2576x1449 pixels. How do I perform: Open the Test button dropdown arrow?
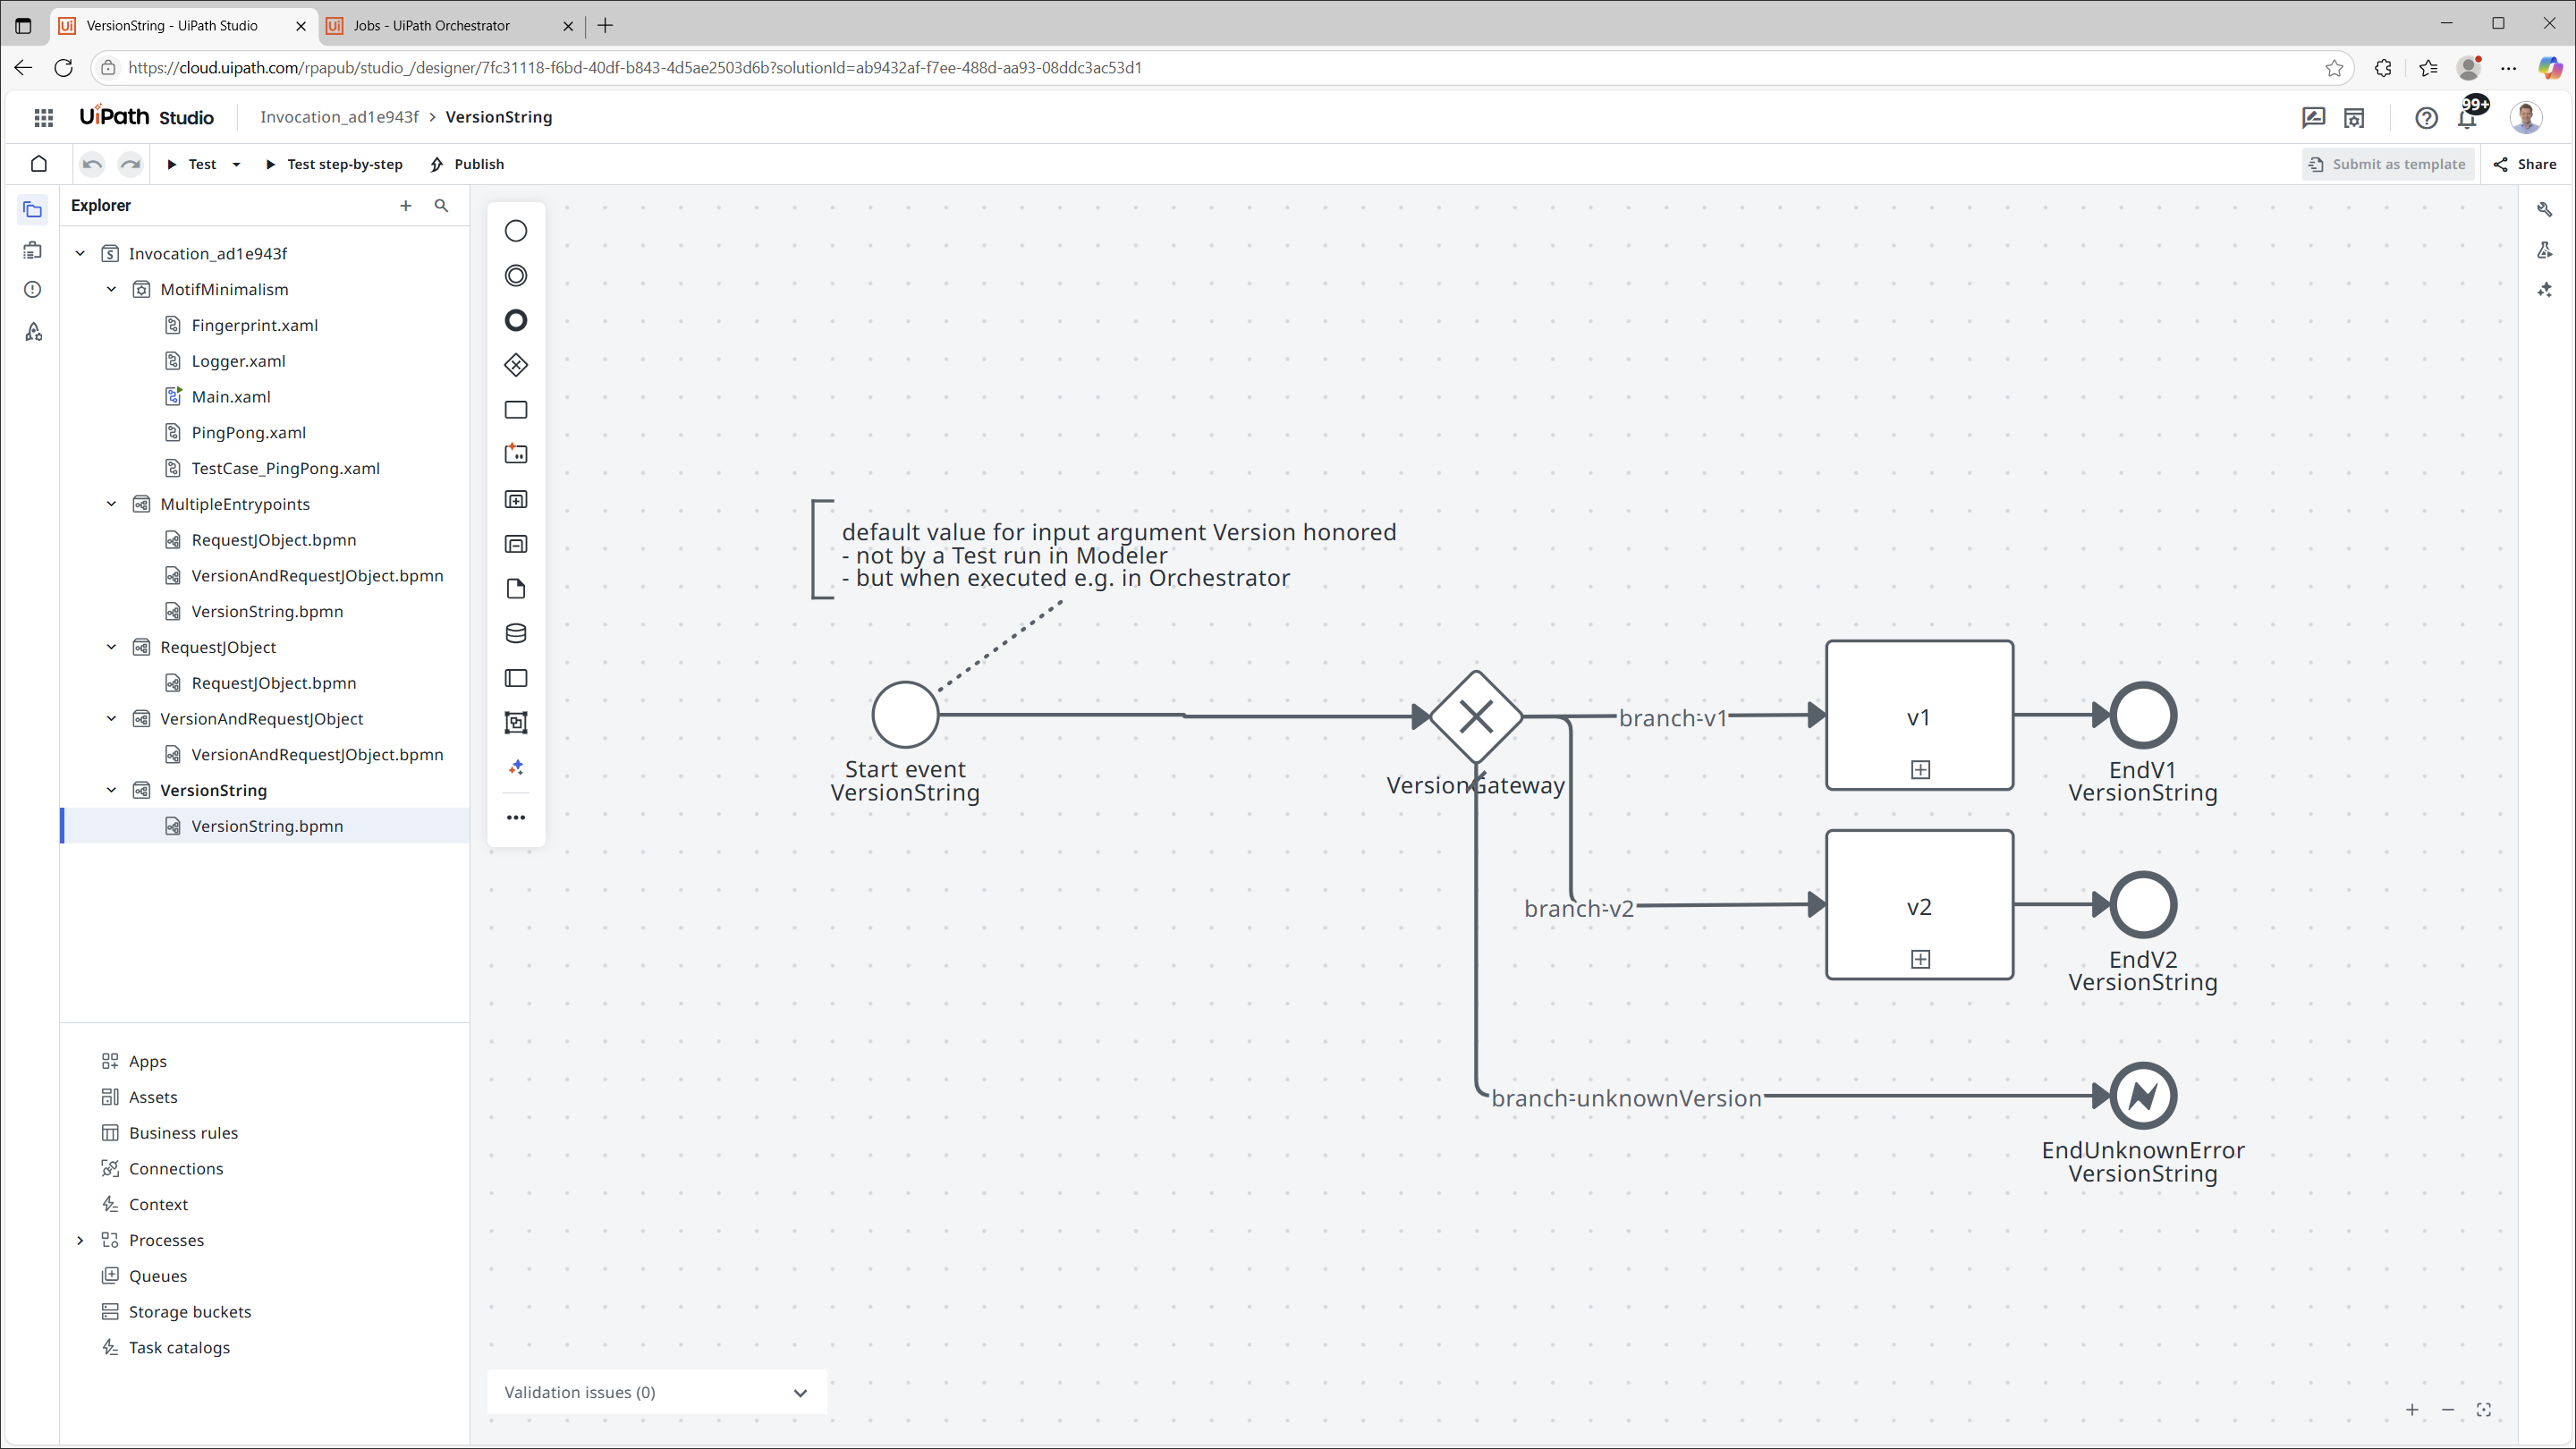pyautogui.click(x=236, y=164)
